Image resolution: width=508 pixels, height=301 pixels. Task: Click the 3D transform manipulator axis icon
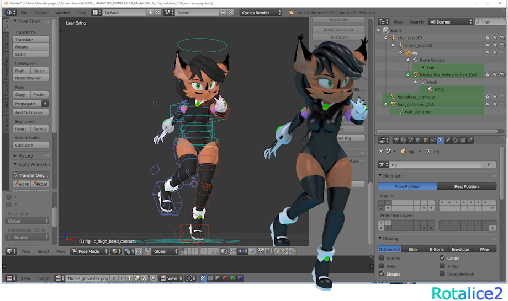[148, 251]
